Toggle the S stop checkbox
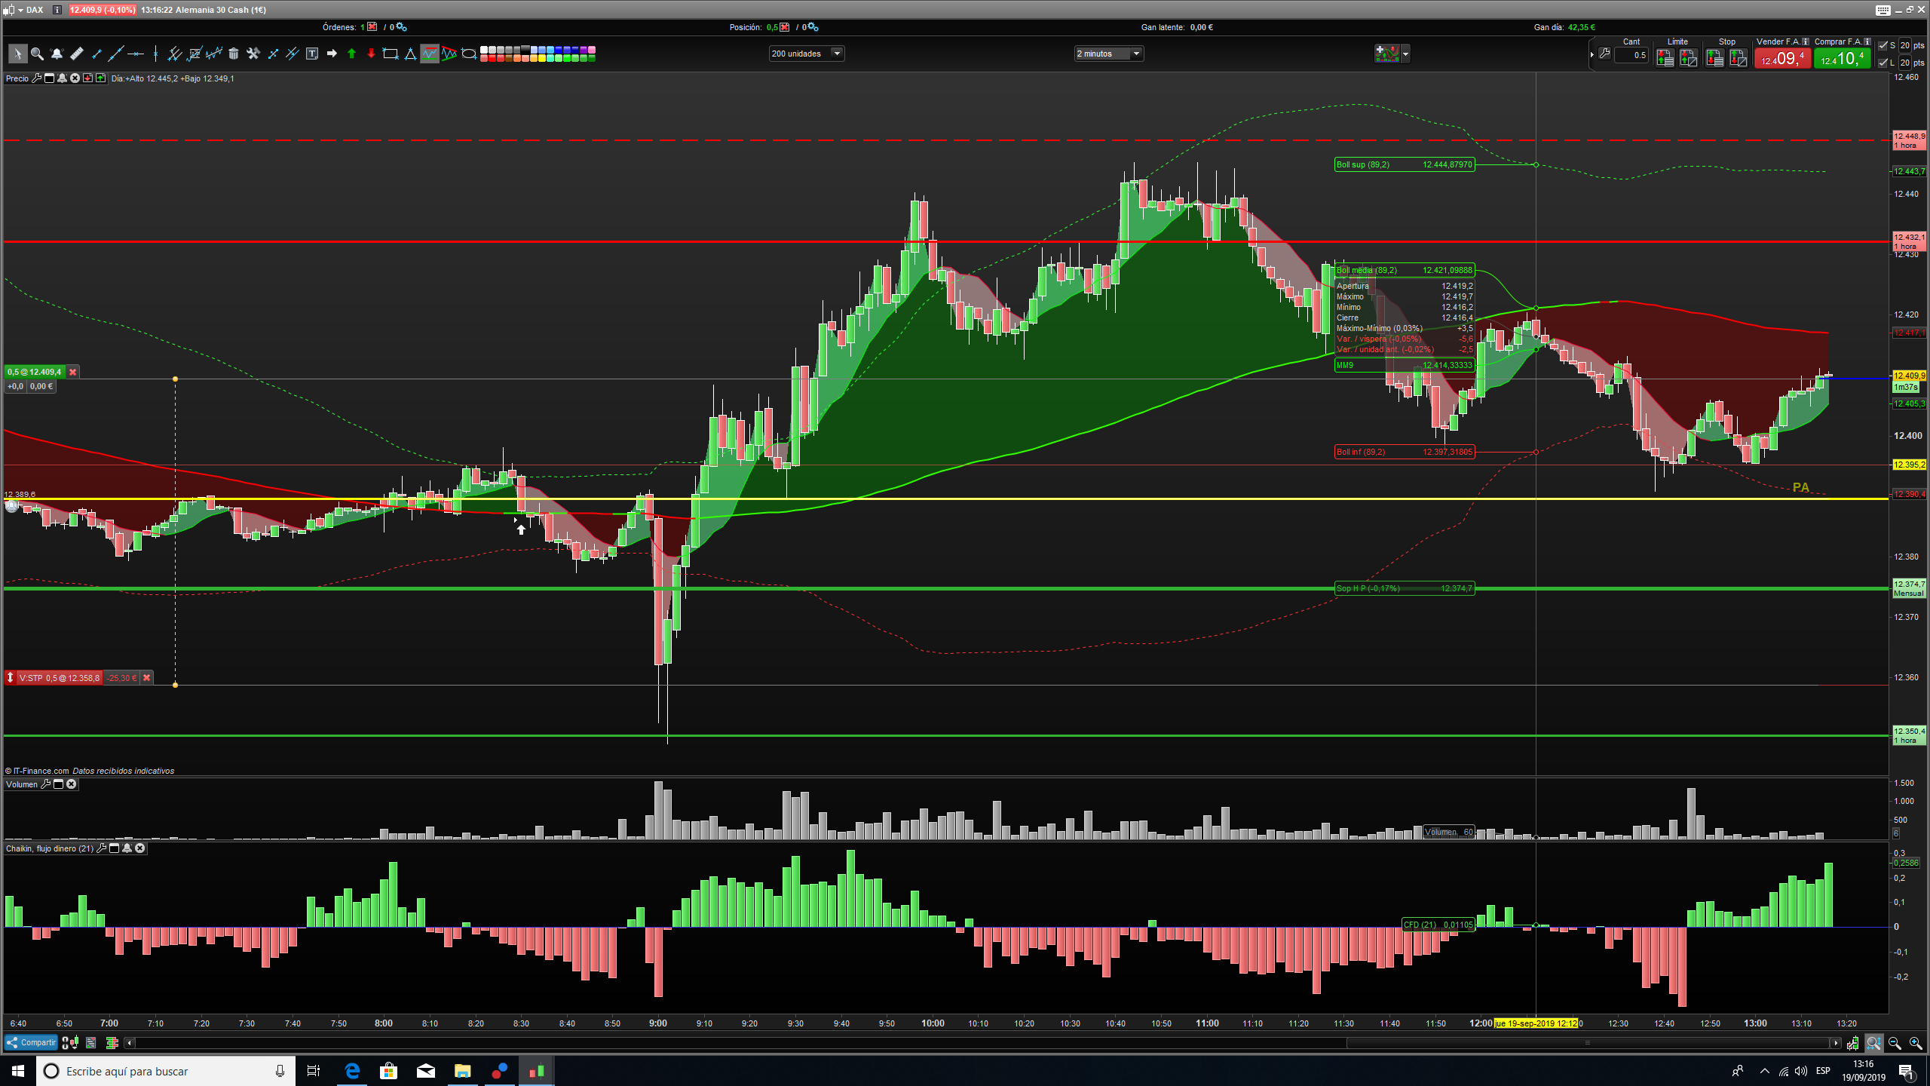 tap(1883, 45)
